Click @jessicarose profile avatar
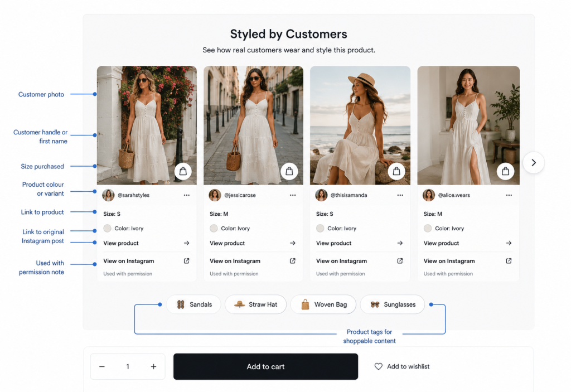Viewport: 571px width, 392px height. [x=215, y=195]
